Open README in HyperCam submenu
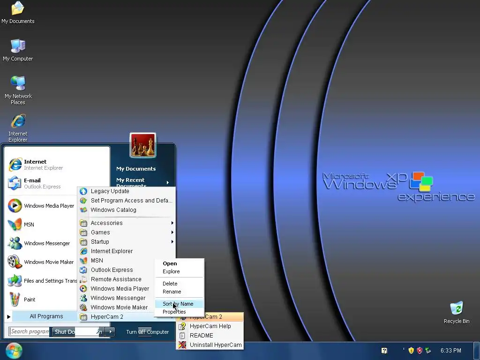Screen dimensions: 480x360 click(x=210, y=336)
